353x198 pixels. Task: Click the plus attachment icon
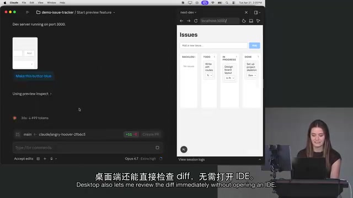tap(45, 159)
